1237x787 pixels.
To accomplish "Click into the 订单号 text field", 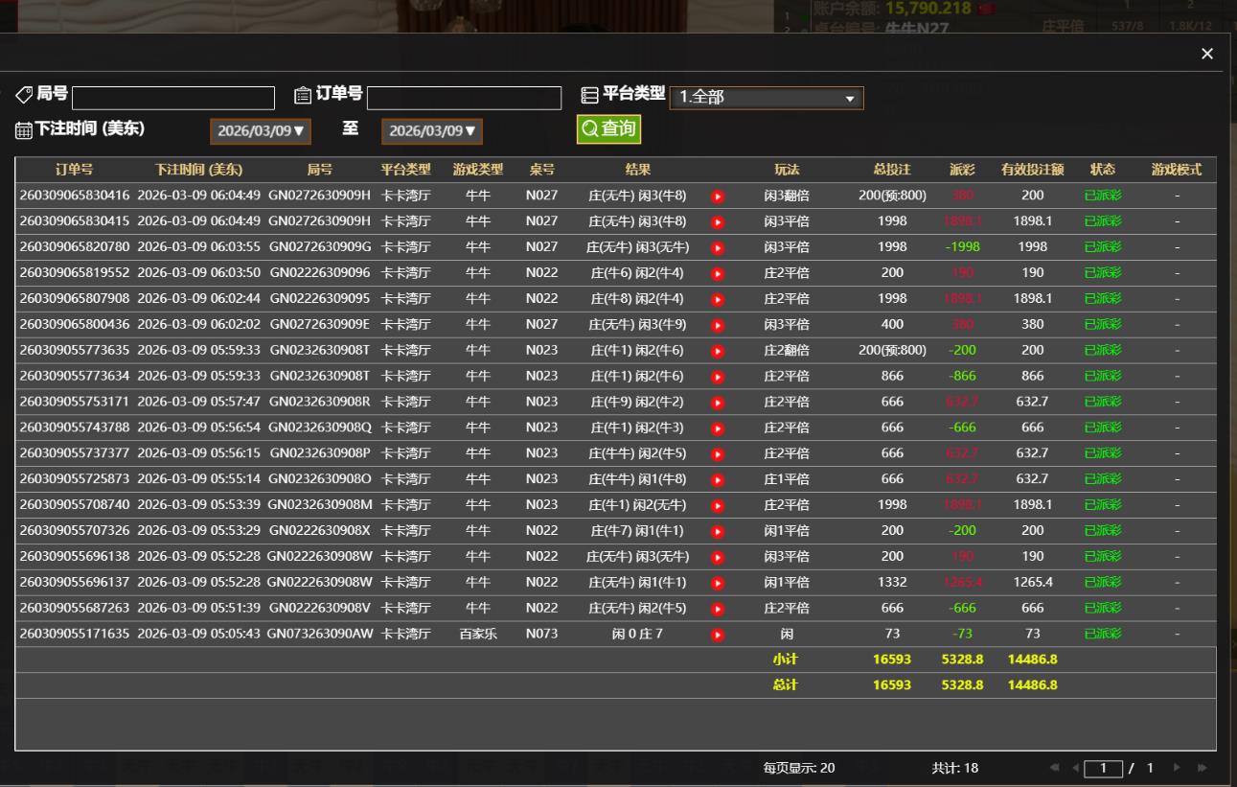I will tap(464, 98).
